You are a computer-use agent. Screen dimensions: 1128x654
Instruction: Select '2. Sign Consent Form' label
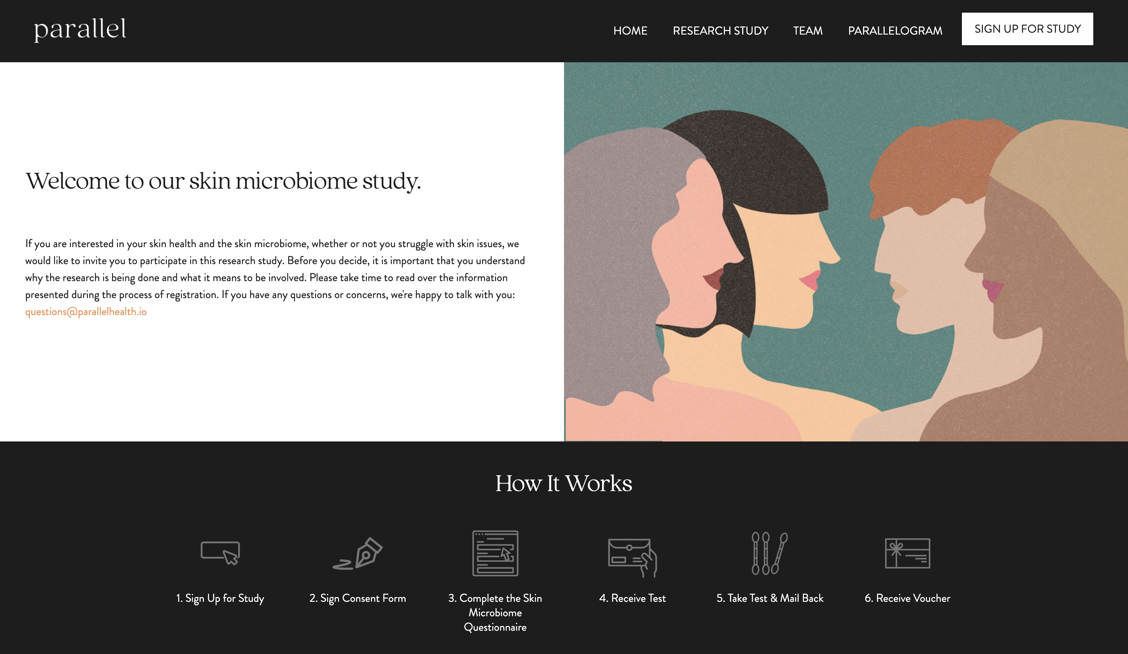[x=358, y=599]
